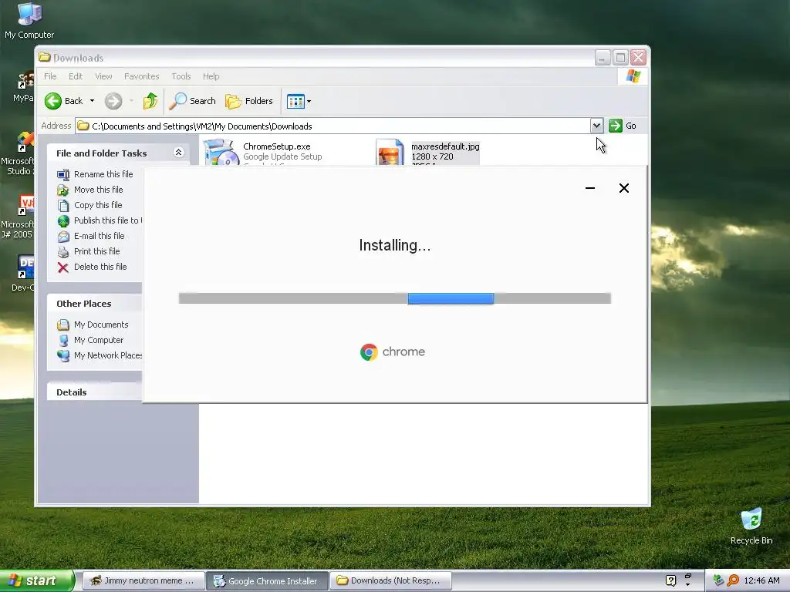Open the Tools menu
Image resolution: width=790 pixels, height=592 pixels.
point(181,76)
